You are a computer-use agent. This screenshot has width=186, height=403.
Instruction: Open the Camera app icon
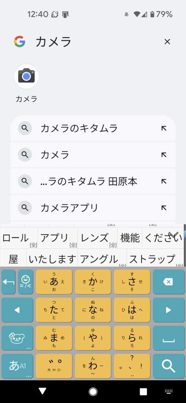pos(26,77)
